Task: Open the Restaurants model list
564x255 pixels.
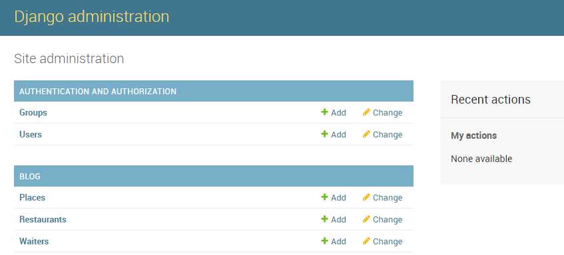Action: click(43, 220)
